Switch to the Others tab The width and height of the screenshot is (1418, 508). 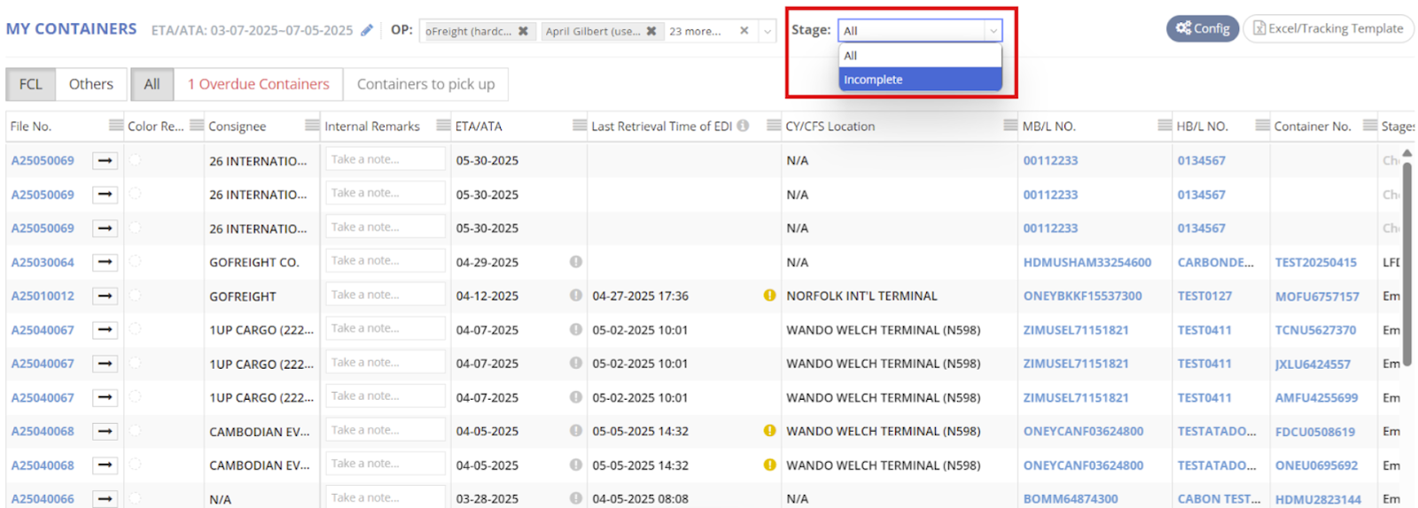90,84
